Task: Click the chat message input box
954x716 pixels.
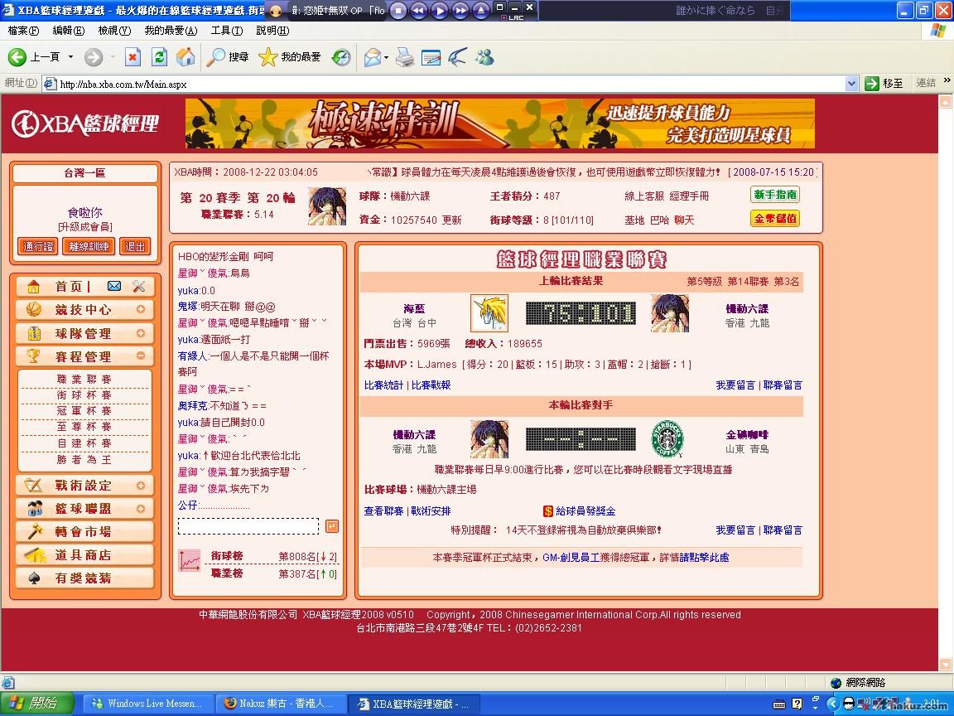Action: click(248, 526)
